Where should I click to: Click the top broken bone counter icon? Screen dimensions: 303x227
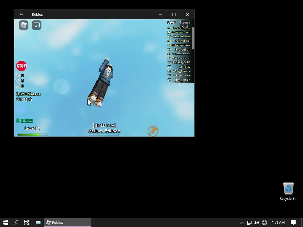(x=18, y=75)
